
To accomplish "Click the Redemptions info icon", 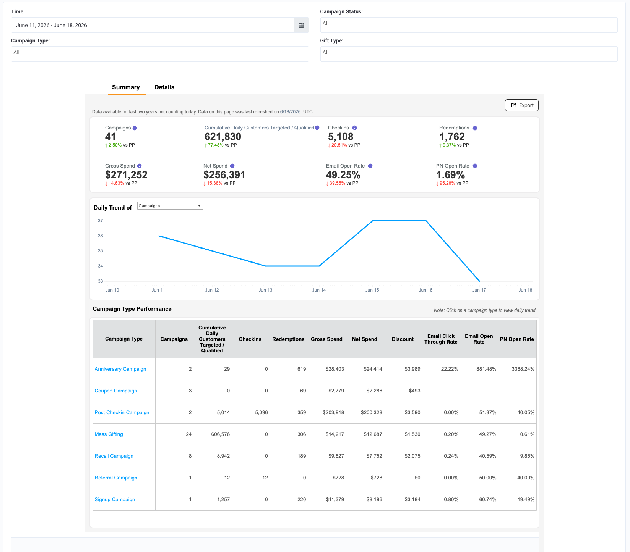I will (475, 128).
